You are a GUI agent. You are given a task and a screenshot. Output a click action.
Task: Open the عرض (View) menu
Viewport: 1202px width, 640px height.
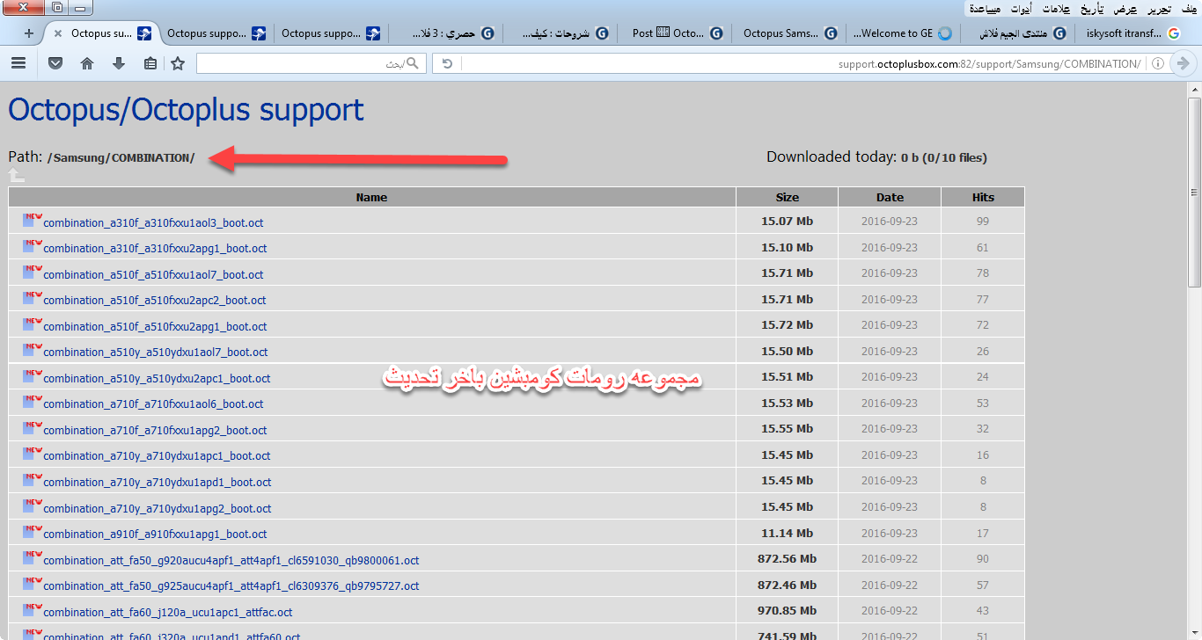[x=1125, y=9]
